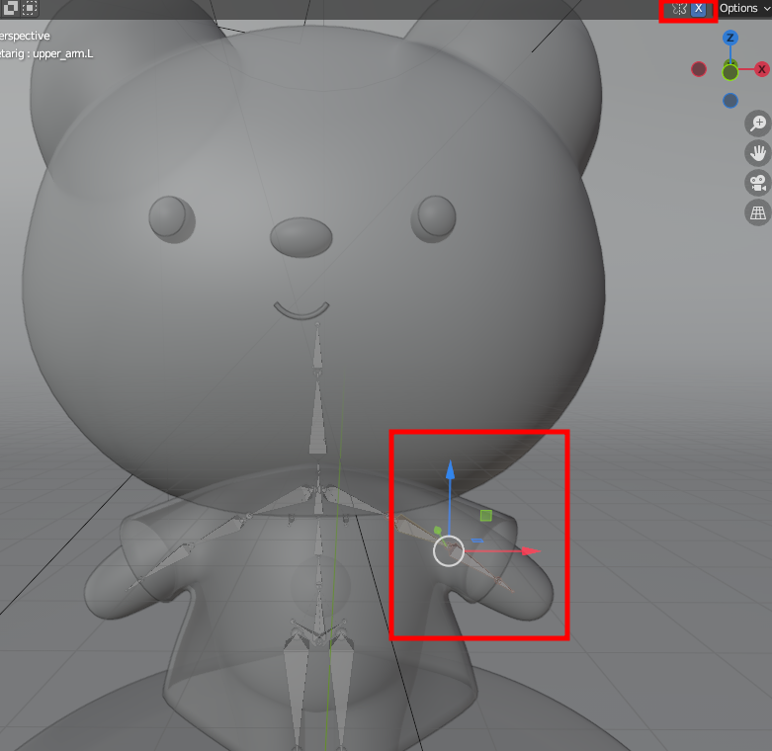Click the 'erspective' view label text
This screenshot has width=772, height=751.
click(25, 36)
